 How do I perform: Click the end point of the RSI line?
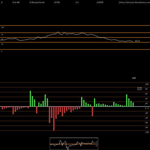(x=133, y=42)
